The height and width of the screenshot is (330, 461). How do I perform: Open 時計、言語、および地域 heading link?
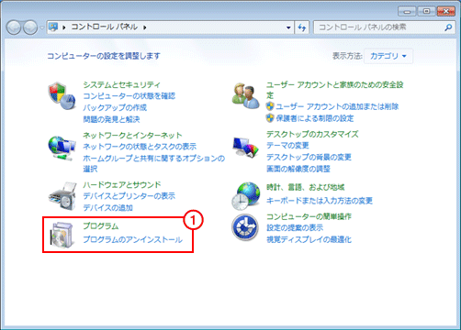(x=305, y=187)
